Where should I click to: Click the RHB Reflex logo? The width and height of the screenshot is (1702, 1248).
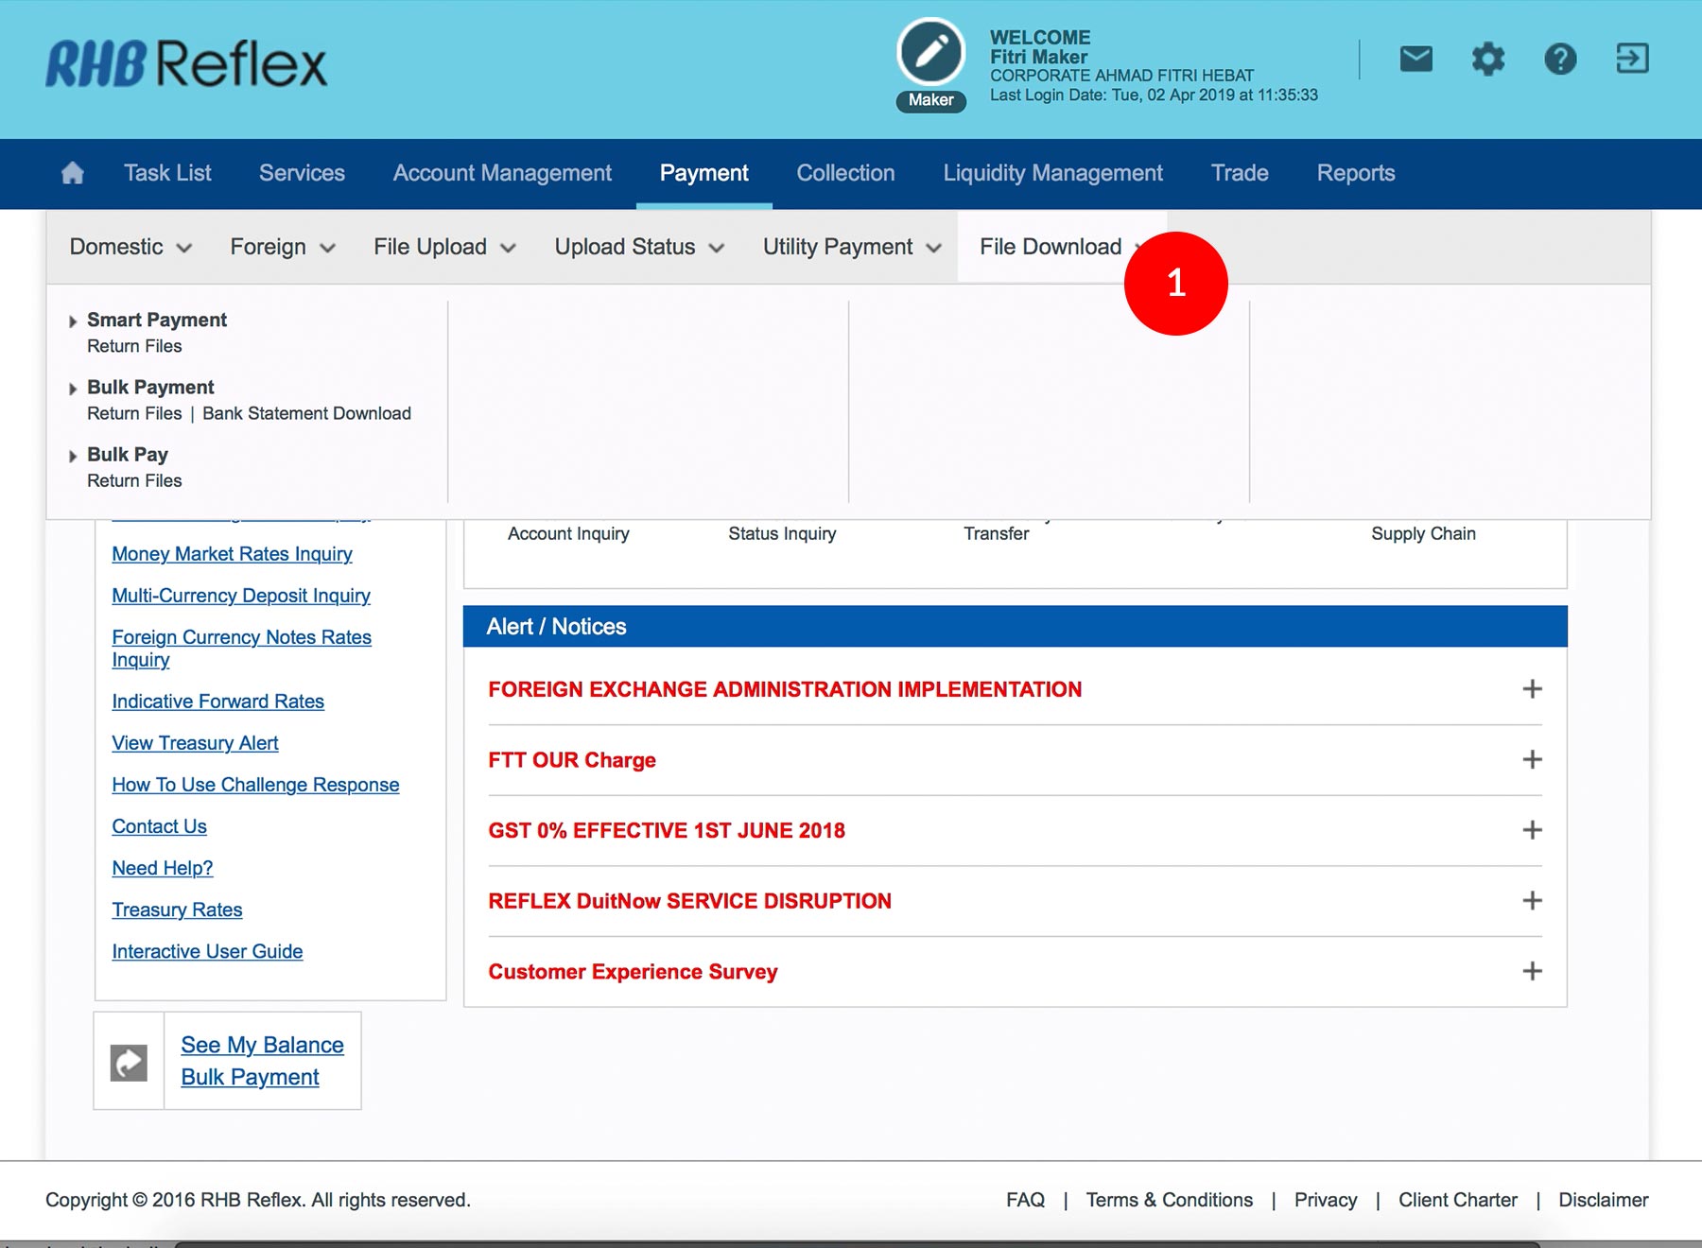(186, 64)
